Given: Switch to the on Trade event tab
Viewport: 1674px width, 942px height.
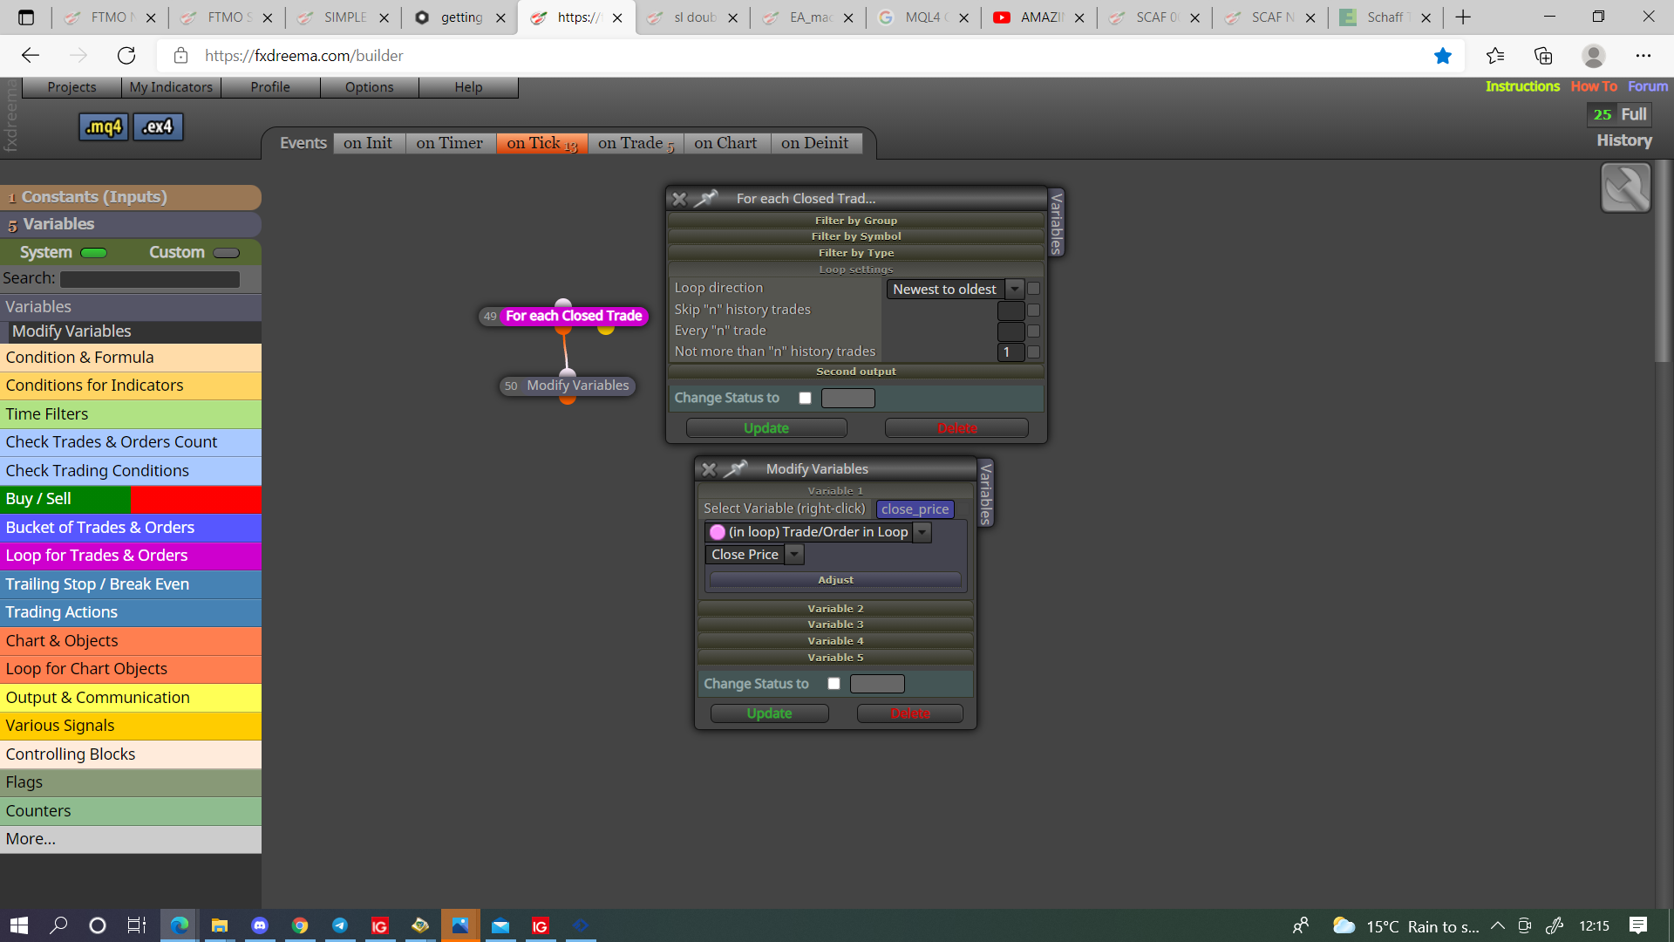Looking at the screenshot, I should 636,143.
